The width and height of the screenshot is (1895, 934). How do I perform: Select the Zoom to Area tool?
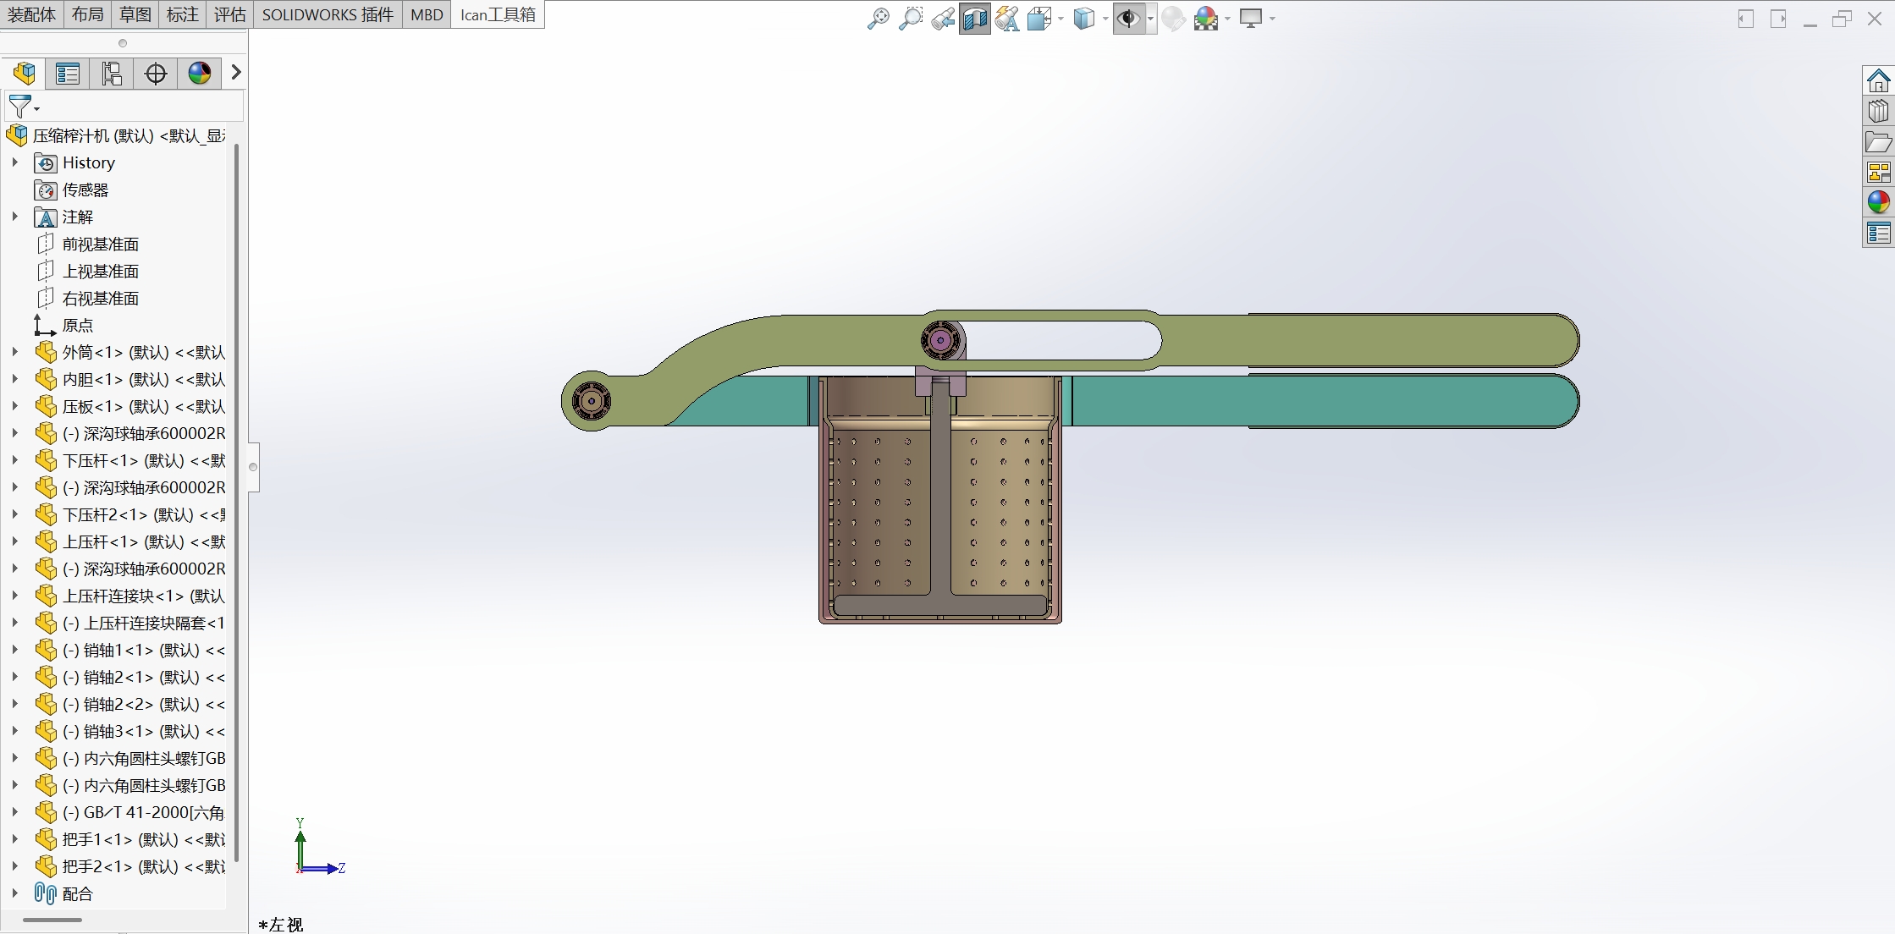coord(911,19)
